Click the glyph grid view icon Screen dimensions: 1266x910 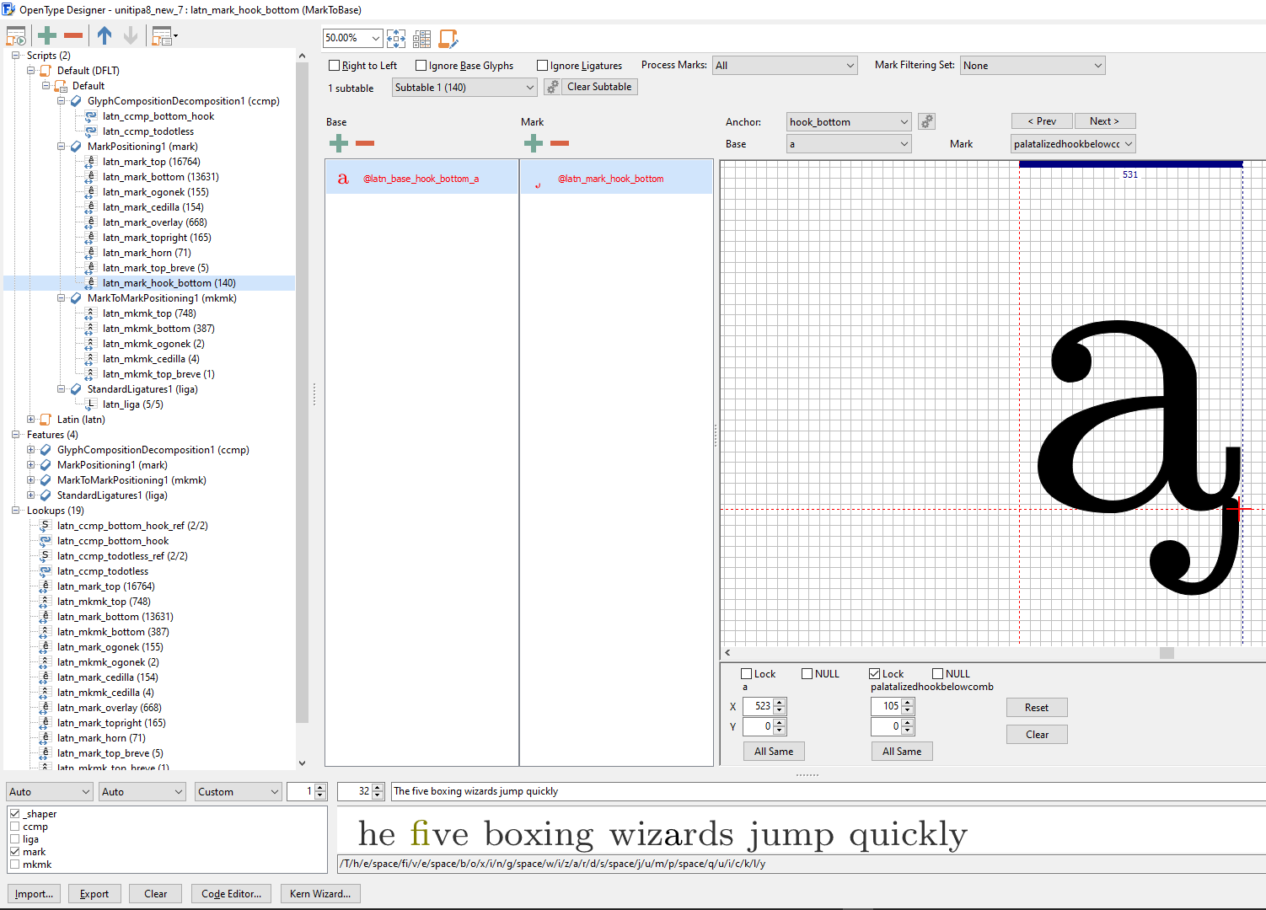coord(422,38)
